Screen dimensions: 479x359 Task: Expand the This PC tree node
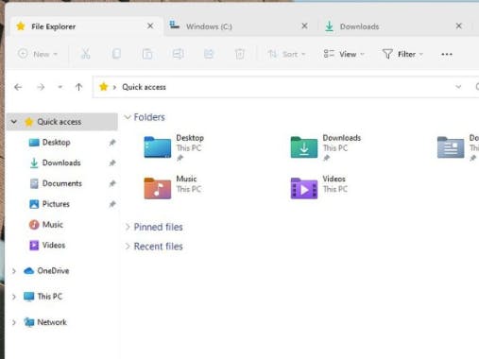pyautogui.click(x=14, y=297)
